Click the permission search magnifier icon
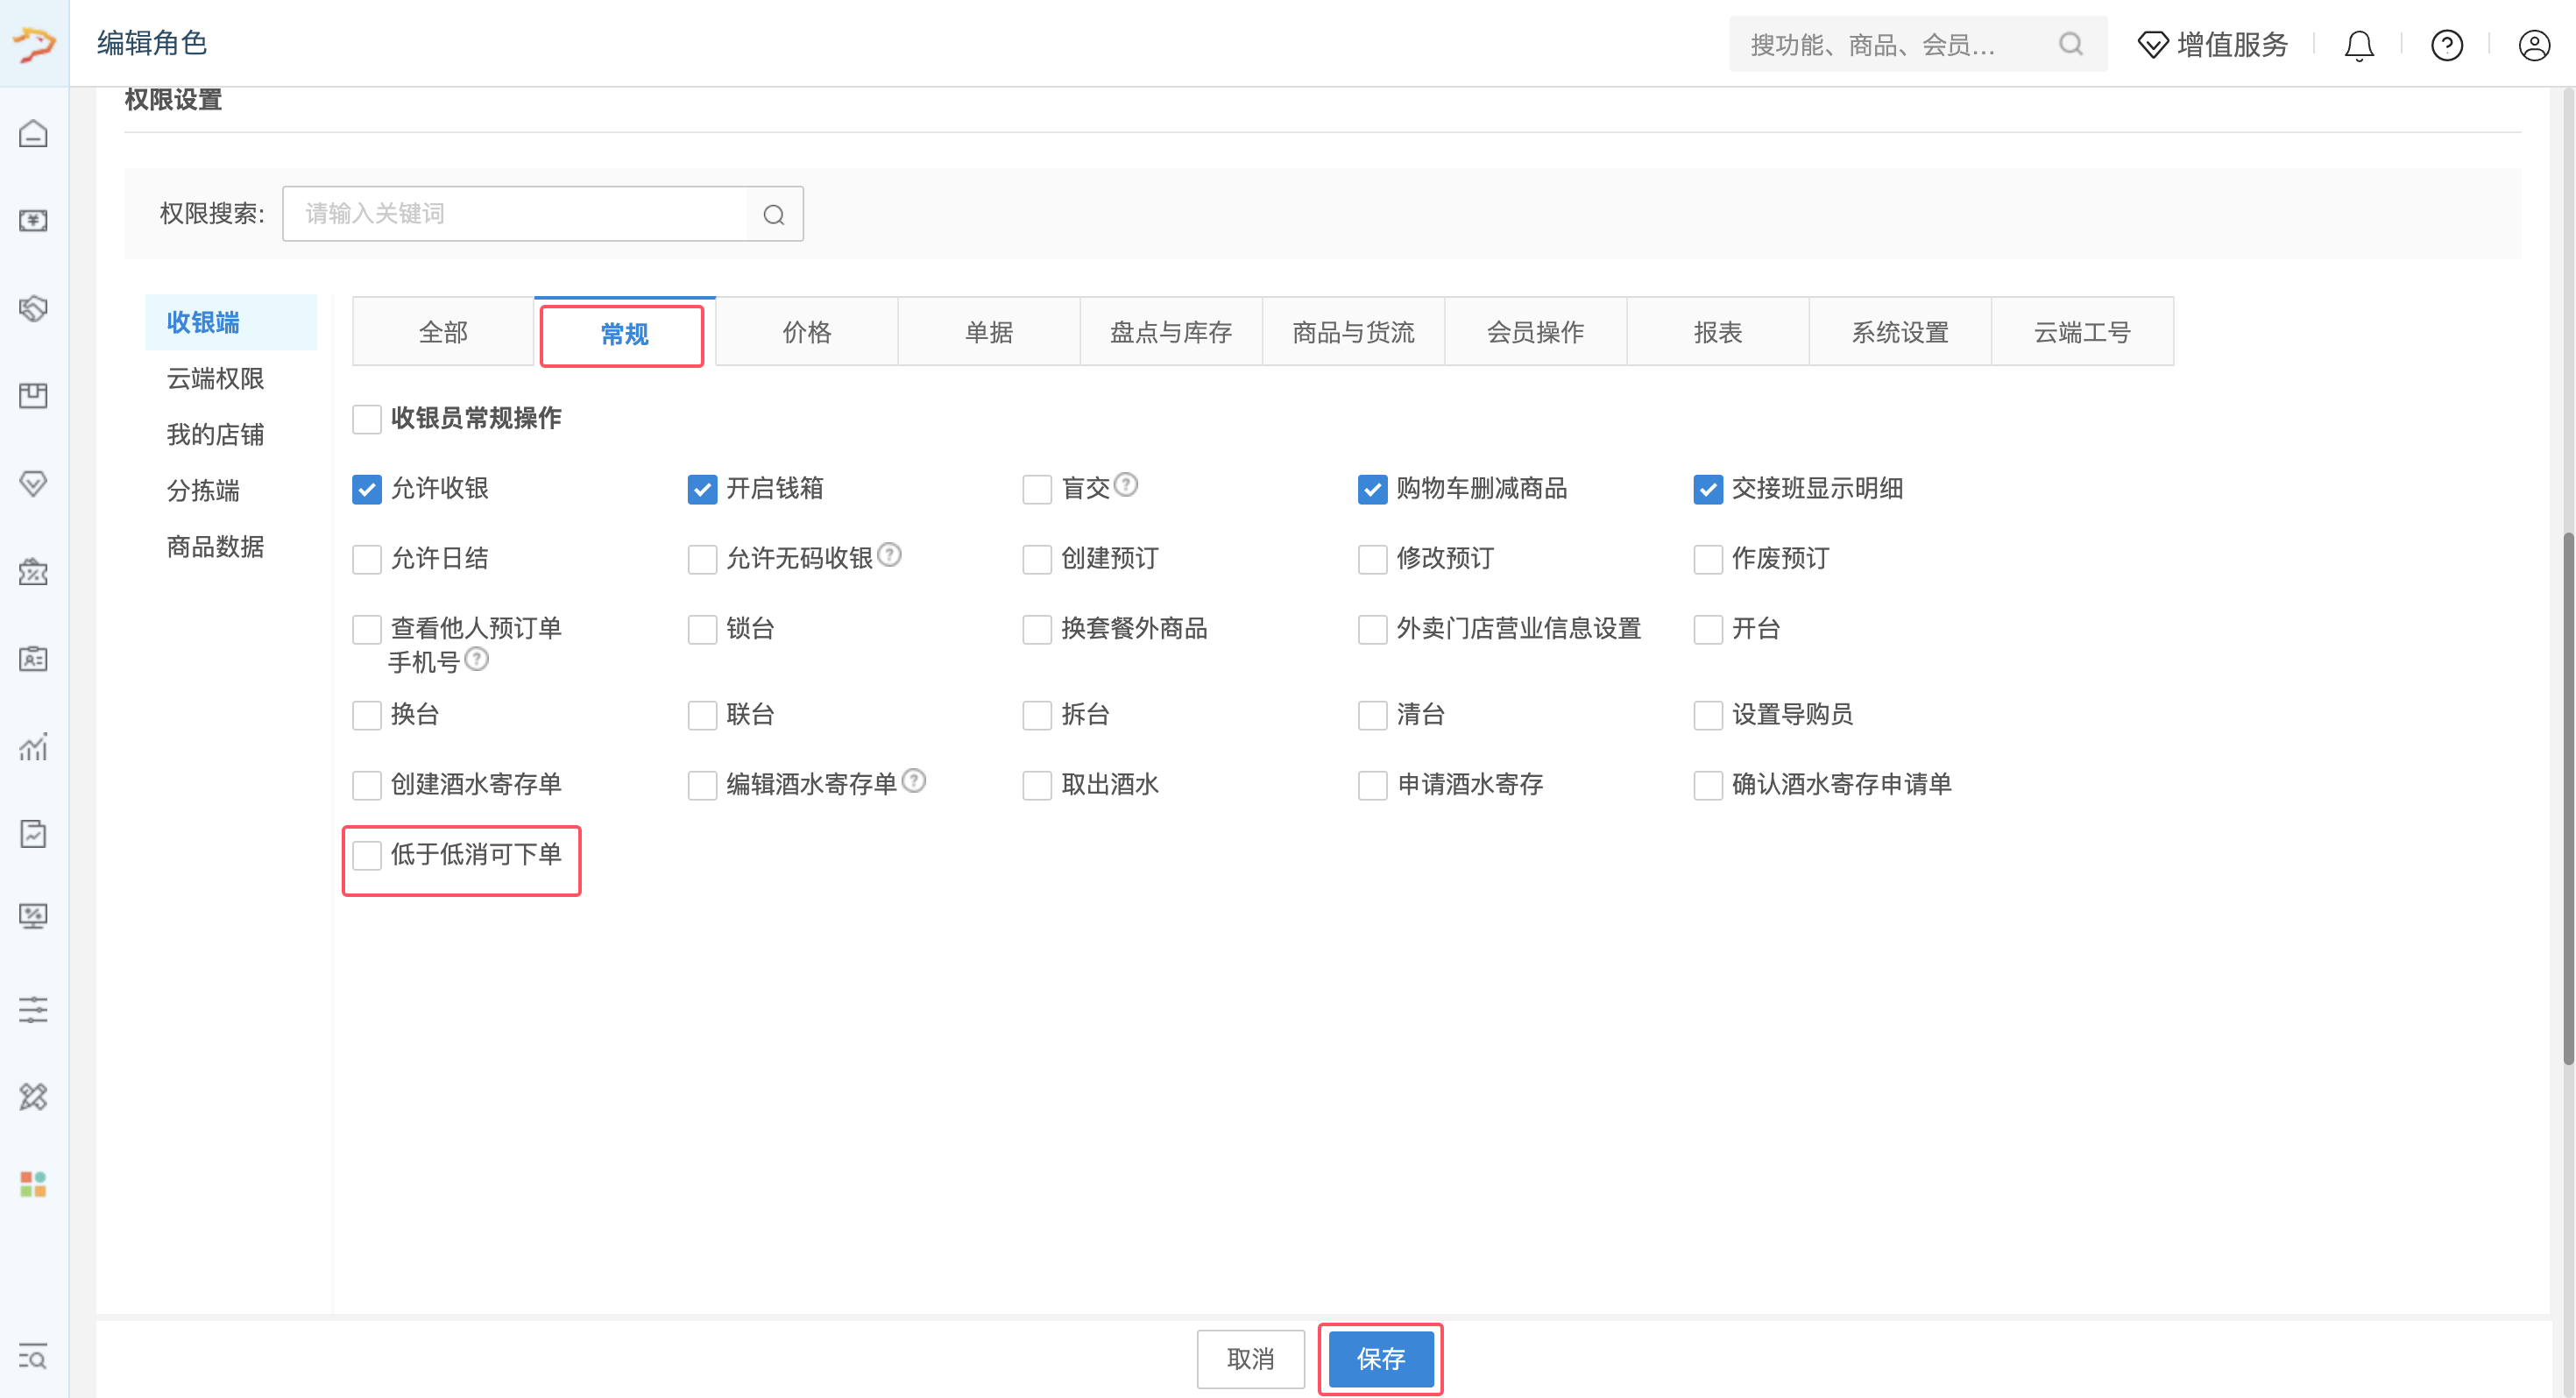 pos(774,214)
